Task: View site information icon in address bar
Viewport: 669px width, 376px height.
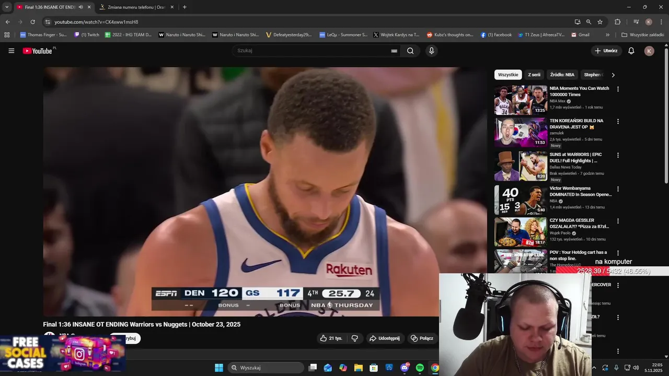Action: coord(48,22)
